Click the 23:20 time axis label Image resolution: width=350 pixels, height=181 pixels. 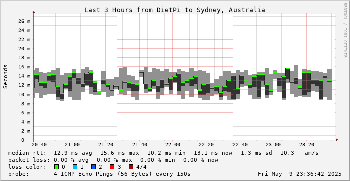[x=307, y=145]
